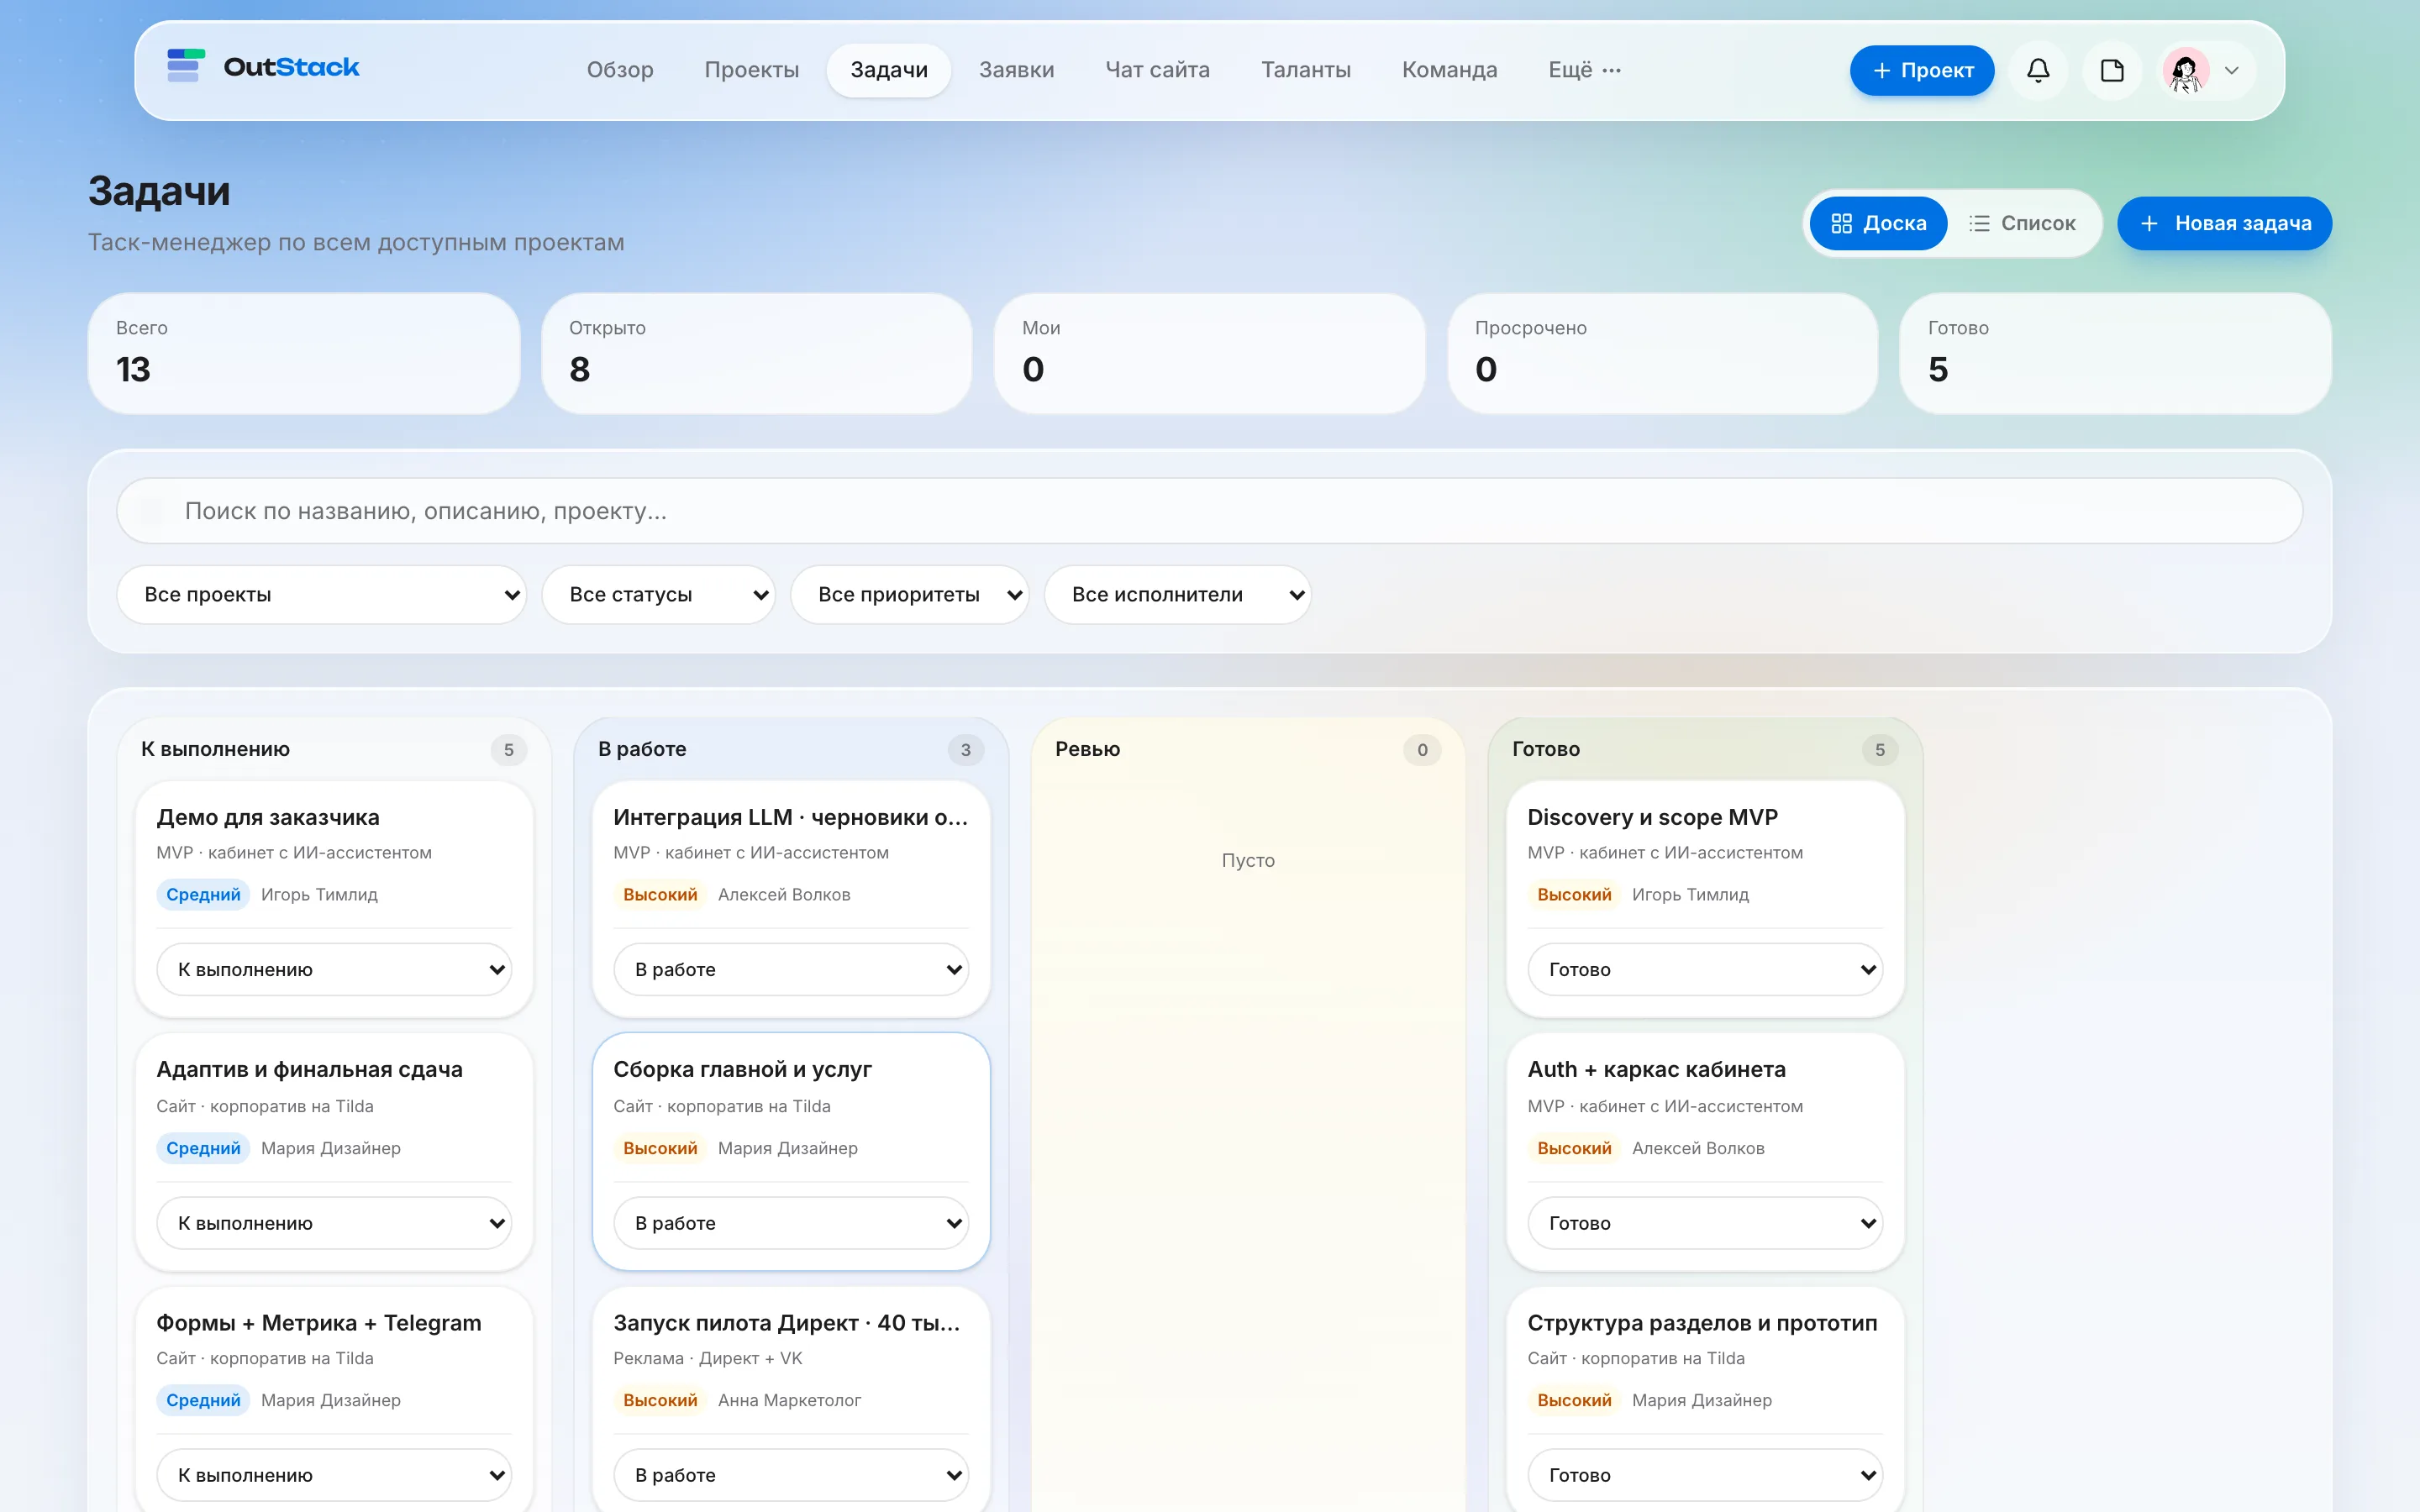The image size is (2420, 1512).
Task: Open the Команда tab
Action: tap(1449, 70)
